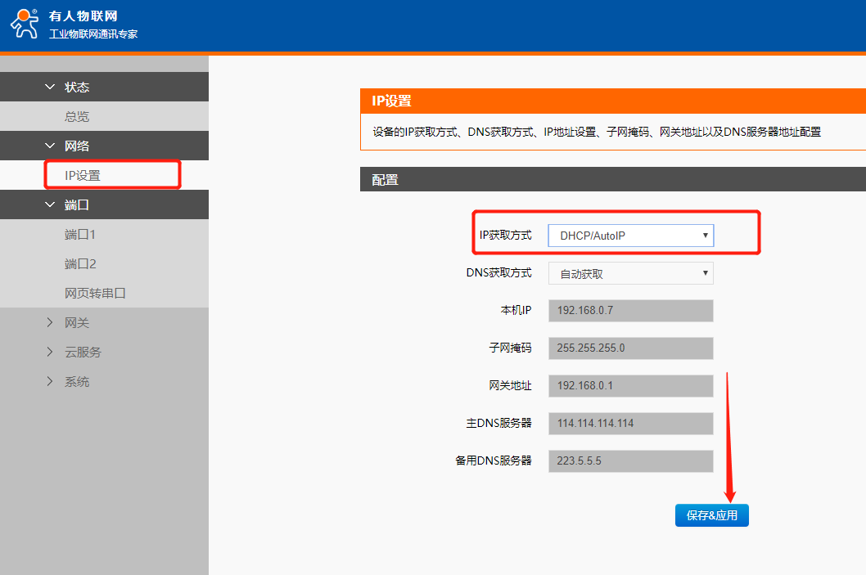Expand the 云服务 menu arrow
866x575 pixels.
pos(51,353)
